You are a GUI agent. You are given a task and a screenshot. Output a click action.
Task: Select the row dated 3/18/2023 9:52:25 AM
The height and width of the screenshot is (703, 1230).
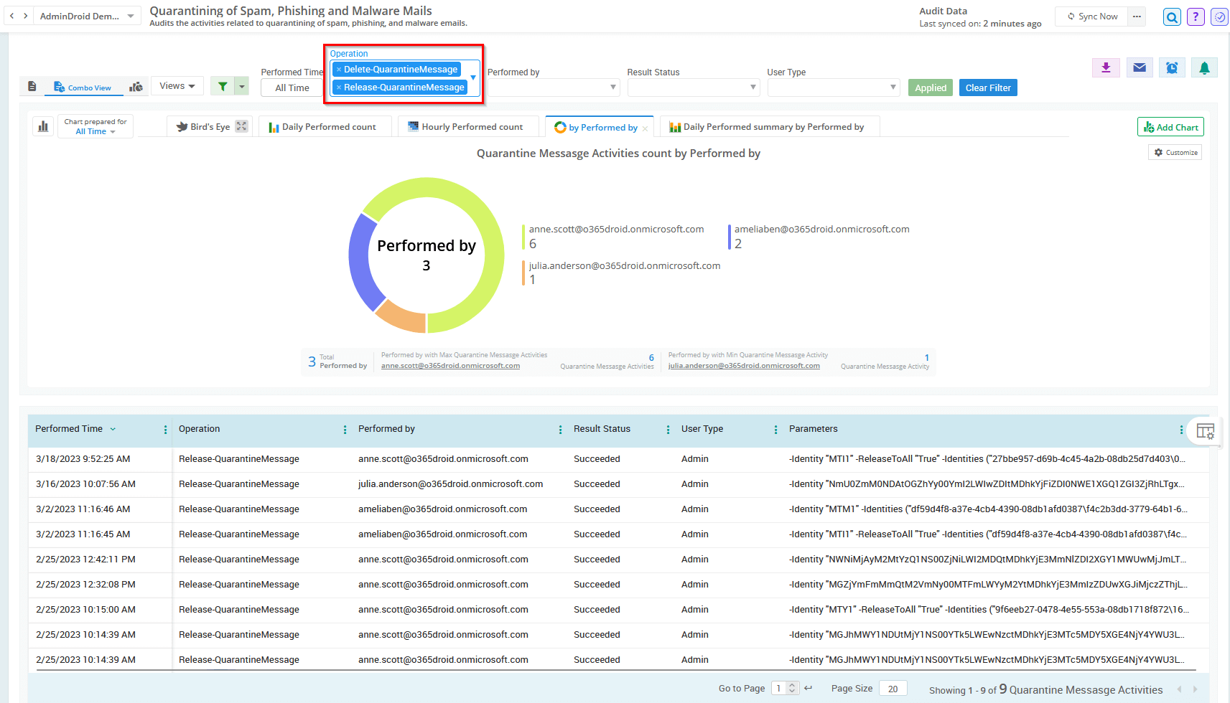click(619, 459)
